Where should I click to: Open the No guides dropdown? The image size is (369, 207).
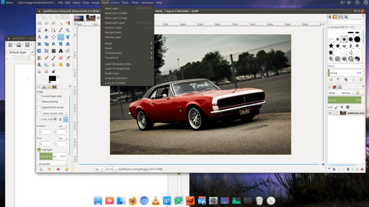[53, 163]
